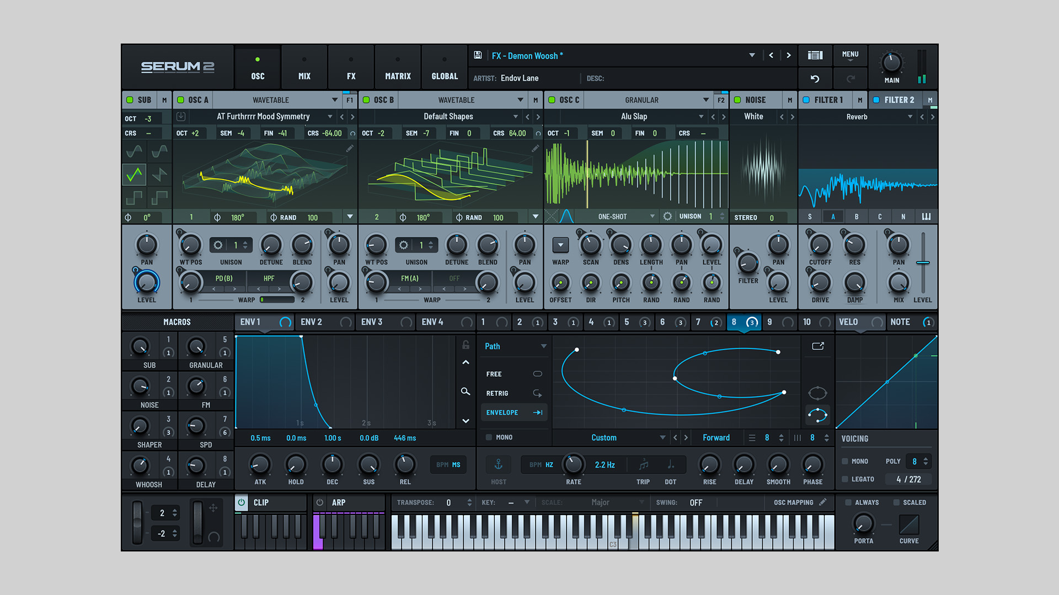
Task: Open the GLOBAL tab
Action: tap(445, 68)
